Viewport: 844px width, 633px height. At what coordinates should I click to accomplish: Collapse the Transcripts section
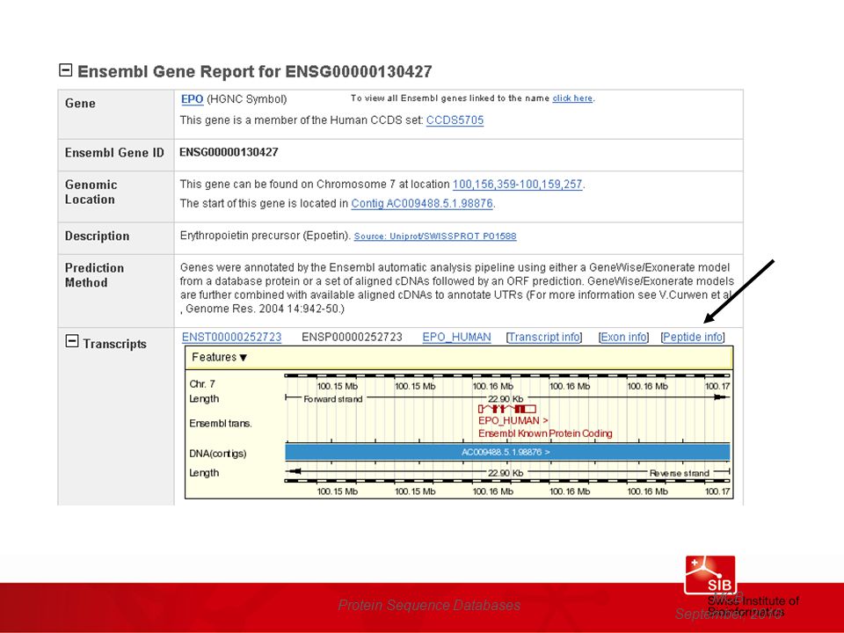[72, 341]
